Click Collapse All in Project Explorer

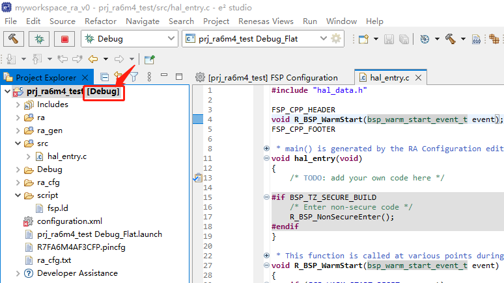point(104,77)
